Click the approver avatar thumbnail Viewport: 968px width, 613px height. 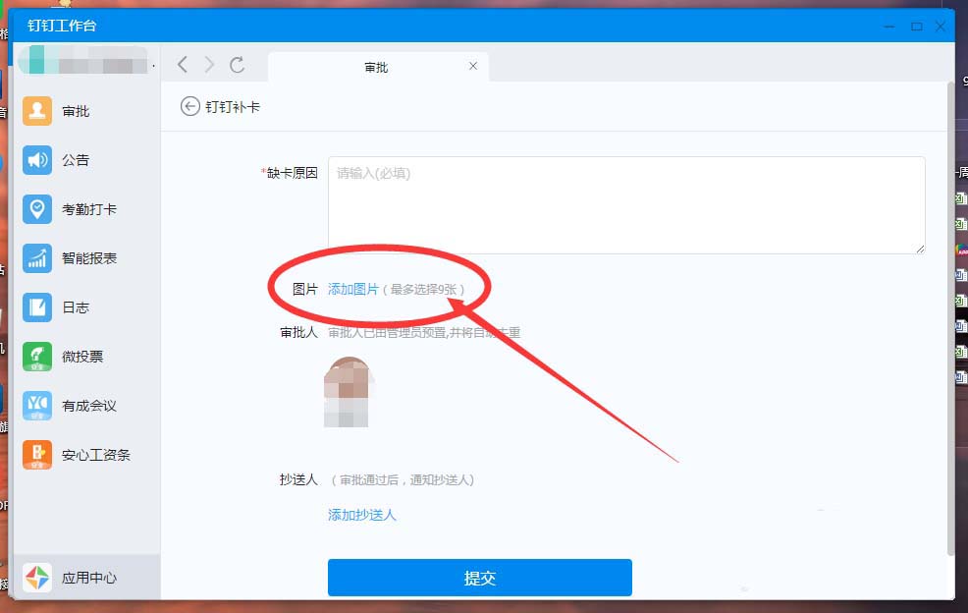click(347, 392)
